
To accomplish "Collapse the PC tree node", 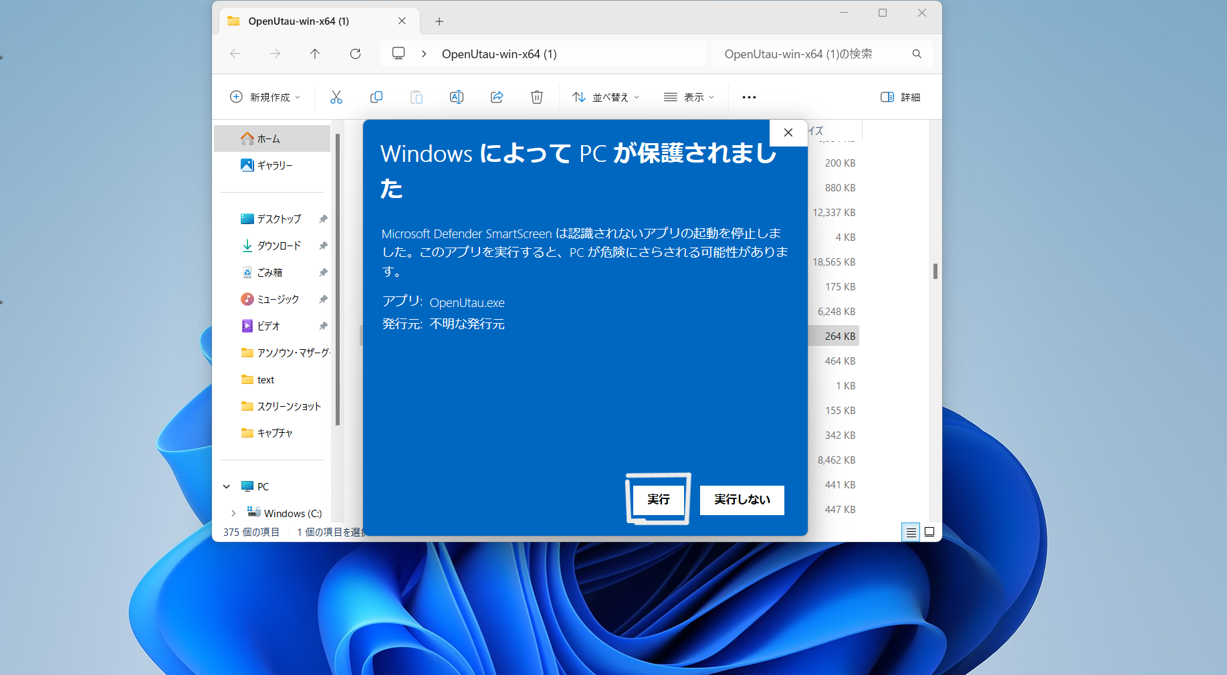I will coord(227,486).
